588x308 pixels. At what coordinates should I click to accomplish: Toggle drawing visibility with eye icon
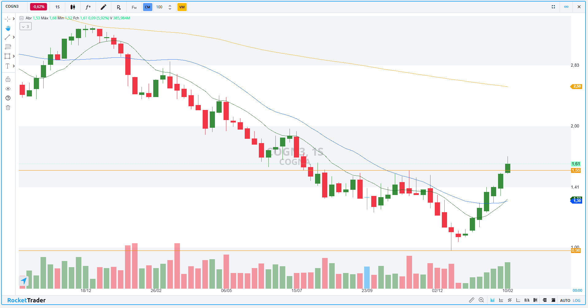[x=8, y=89]
